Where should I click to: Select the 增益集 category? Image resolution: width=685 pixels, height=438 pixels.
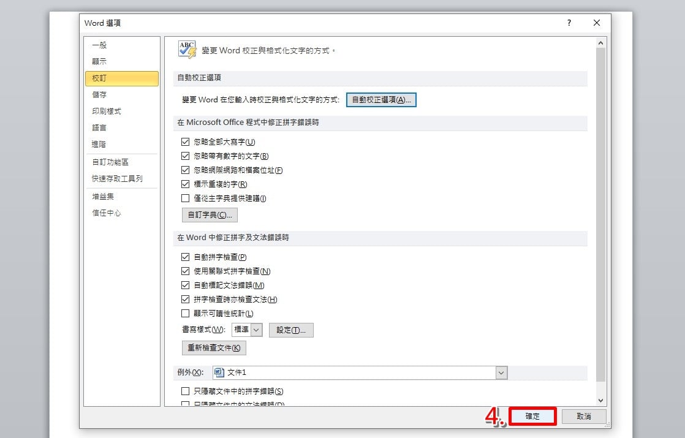(x=122, y=197)
